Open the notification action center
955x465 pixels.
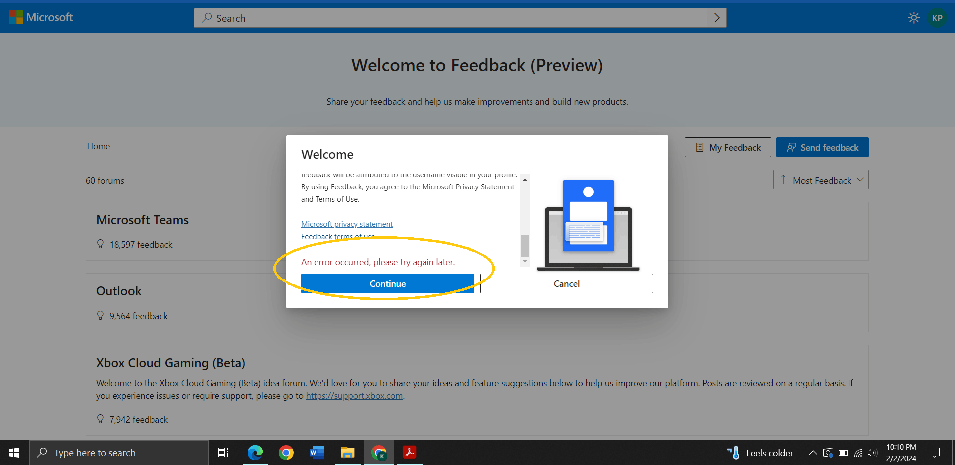coord(935,453)
